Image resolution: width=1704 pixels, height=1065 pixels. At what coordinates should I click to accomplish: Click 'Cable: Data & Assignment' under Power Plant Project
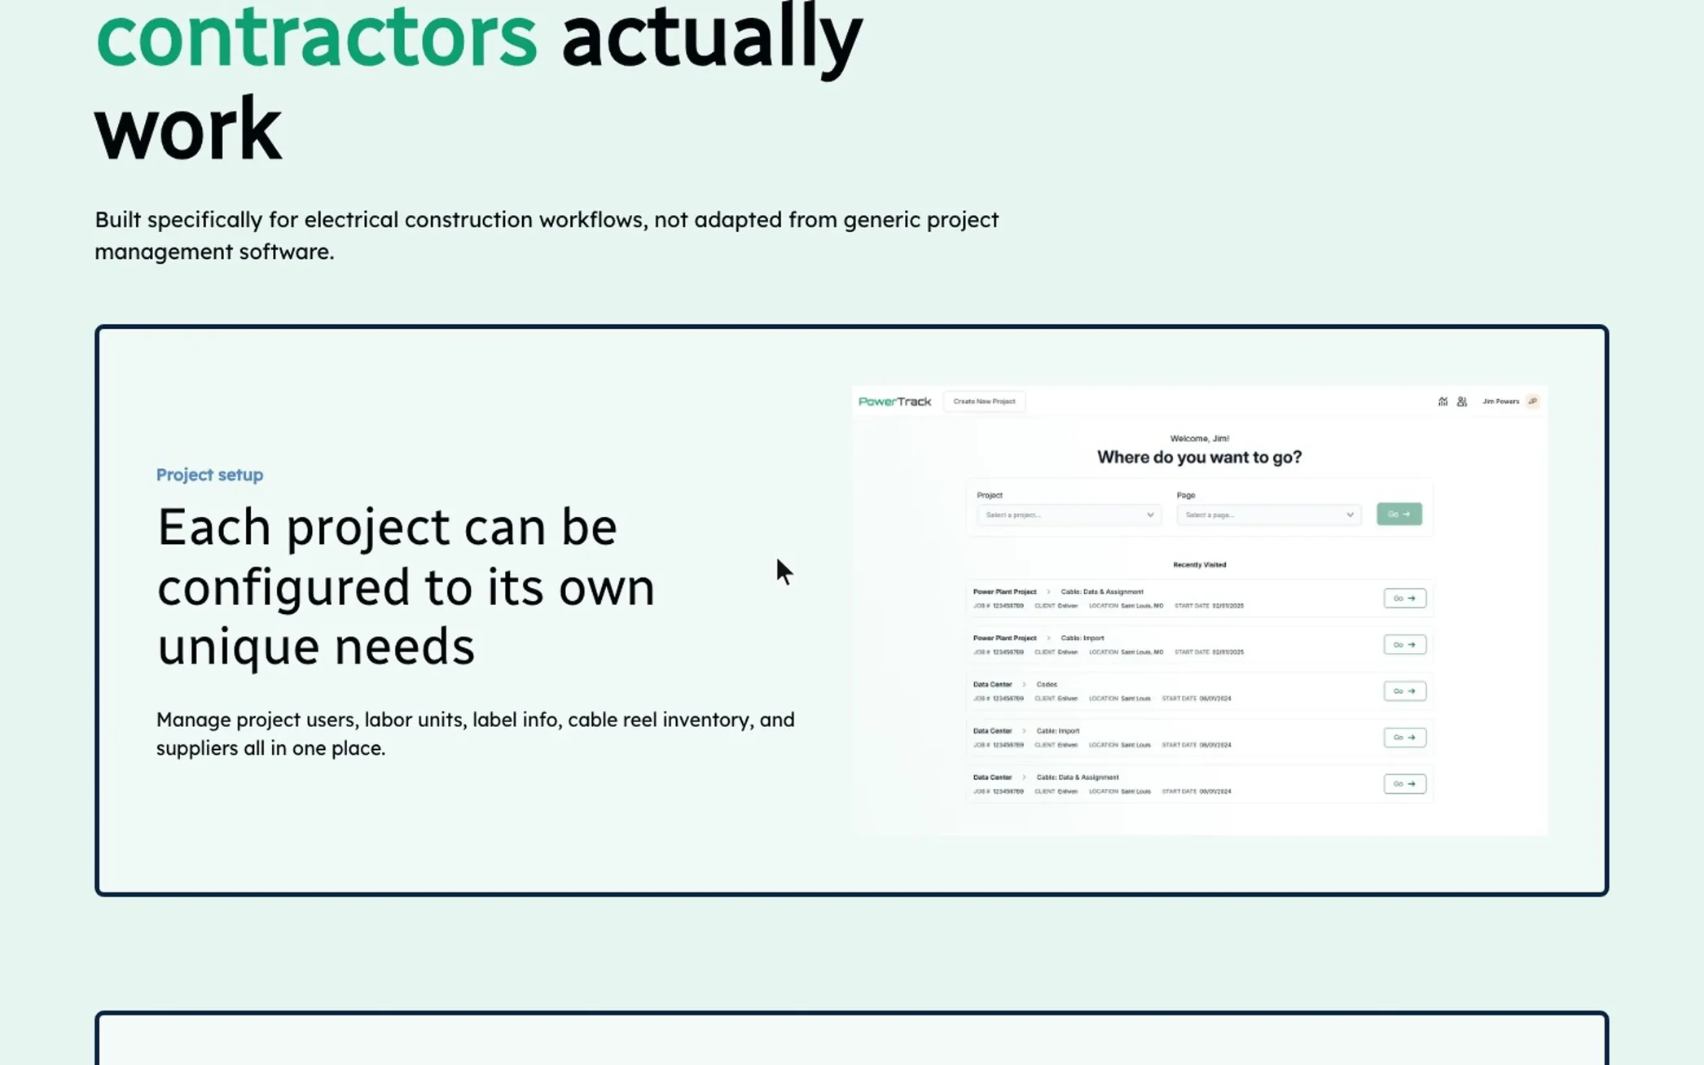[1101, 592]
